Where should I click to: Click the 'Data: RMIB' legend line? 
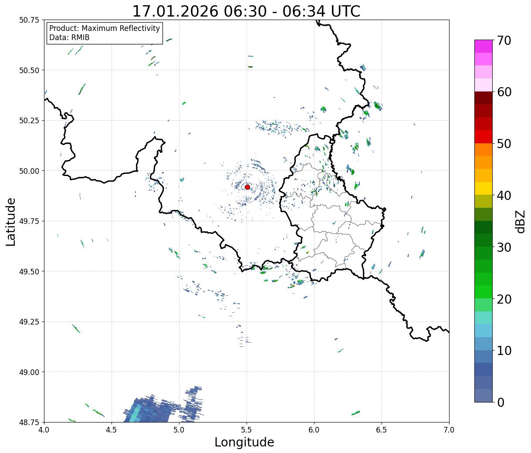(x=69, y=37)
